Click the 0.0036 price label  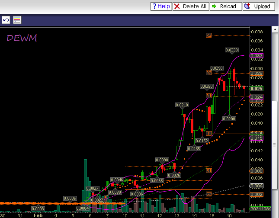tap(137, 194)
